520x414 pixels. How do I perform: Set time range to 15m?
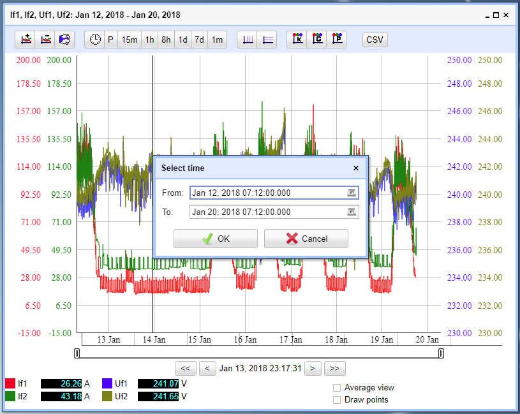coord(130,40)
